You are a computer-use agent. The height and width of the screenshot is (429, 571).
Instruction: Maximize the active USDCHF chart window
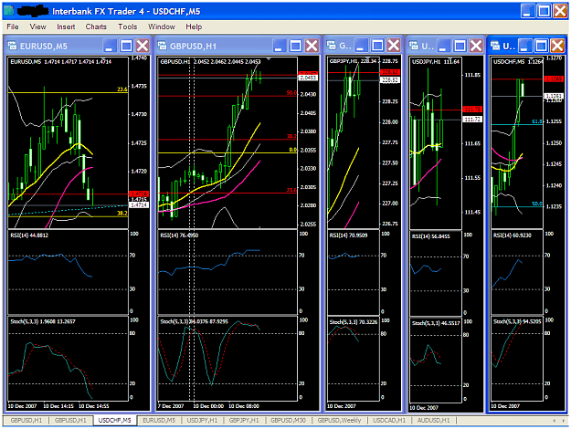coord(542,46)
